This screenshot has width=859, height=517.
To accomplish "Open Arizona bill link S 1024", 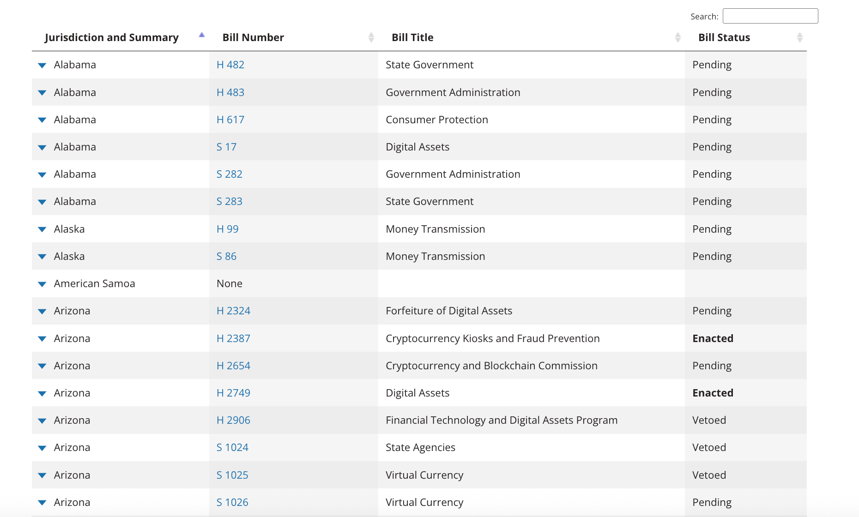I will [x=232, y=447].
